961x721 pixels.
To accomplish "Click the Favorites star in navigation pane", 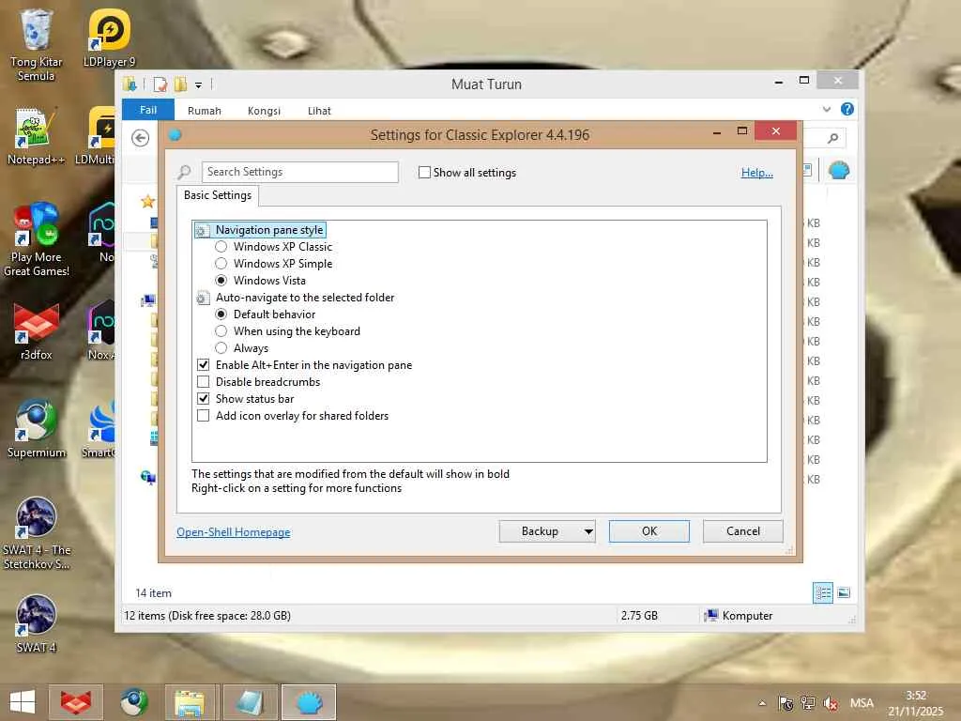I will pos(147,201).
